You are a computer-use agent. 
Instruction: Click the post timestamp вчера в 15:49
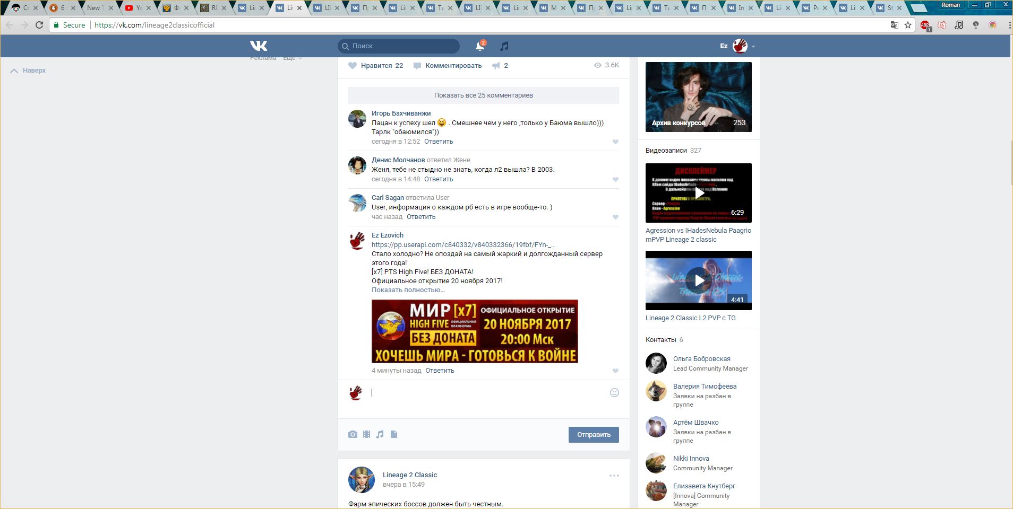404,485
